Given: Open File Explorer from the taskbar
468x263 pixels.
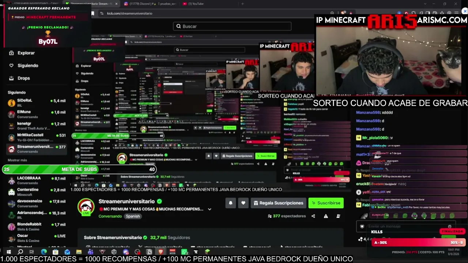Looking at the screenshot, I should coord(79,252).
